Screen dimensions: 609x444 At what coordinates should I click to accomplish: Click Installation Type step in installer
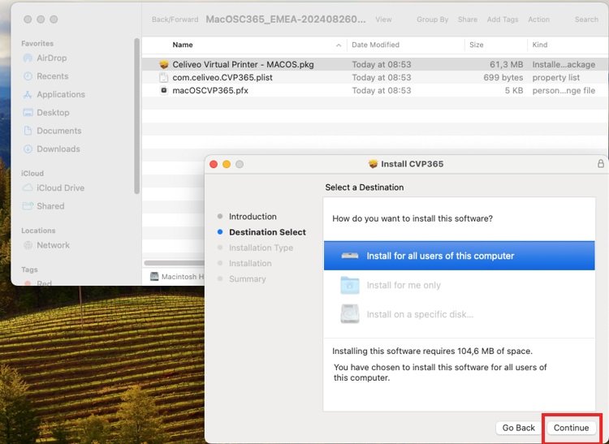(x=261, y=248)
